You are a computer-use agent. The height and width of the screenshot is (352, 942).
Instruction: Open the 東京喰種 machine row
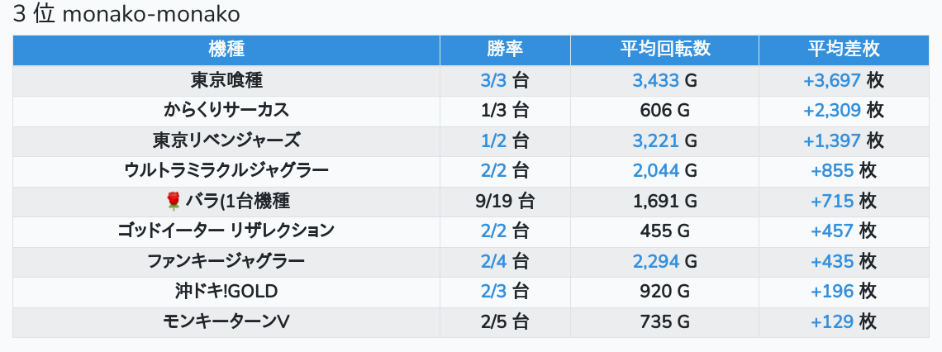[226, 80]
